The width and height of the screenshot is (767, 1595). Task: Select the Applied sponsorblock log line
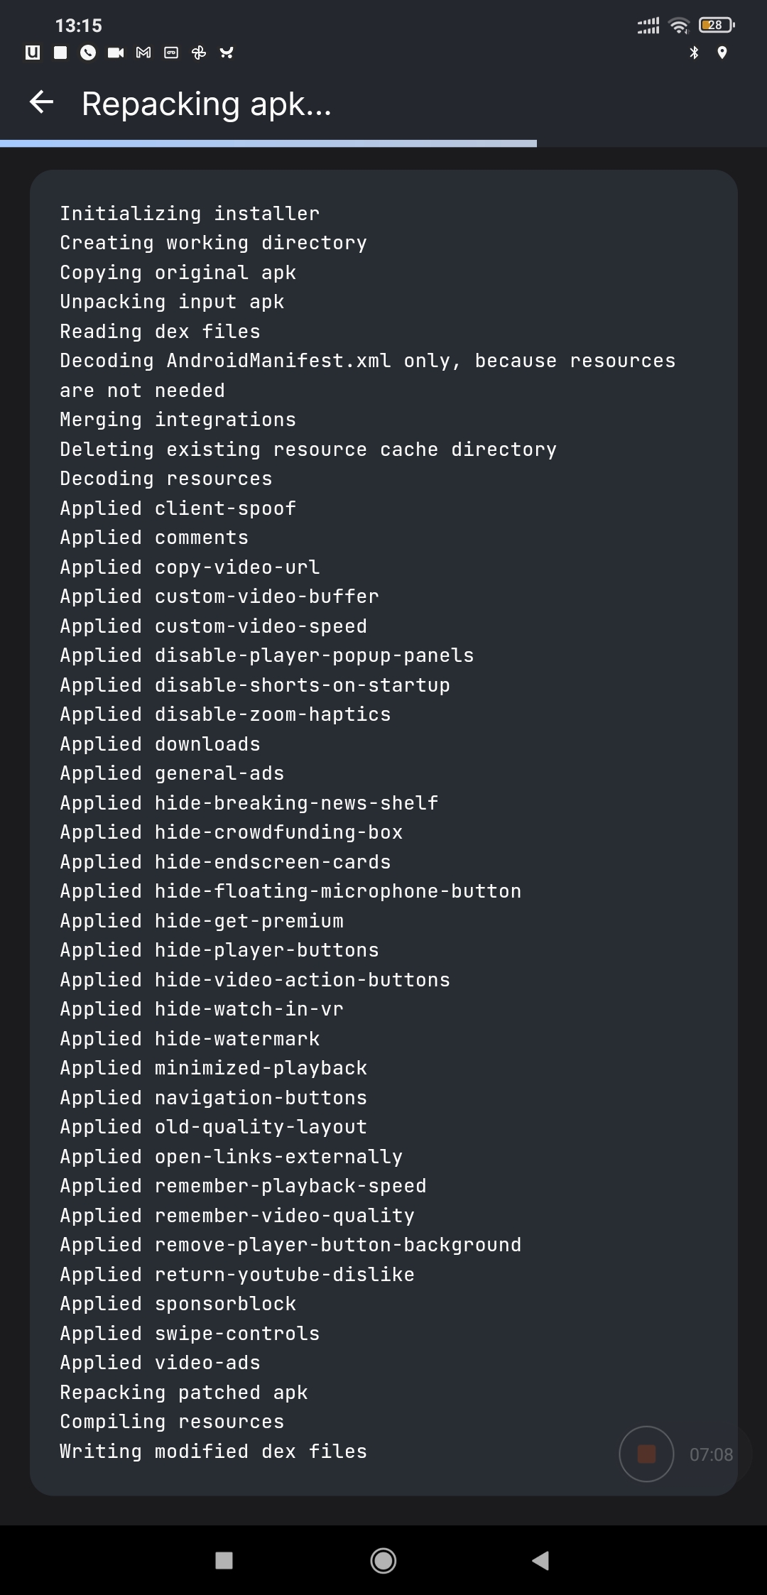coord(178,1304)
